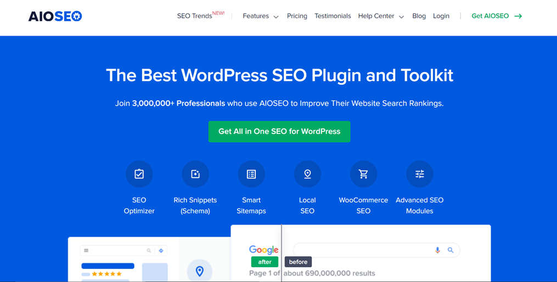Click the SEO Optimizer clipboard icon
Viewport: 557px width, 282px height.
[x=139, y=174]
